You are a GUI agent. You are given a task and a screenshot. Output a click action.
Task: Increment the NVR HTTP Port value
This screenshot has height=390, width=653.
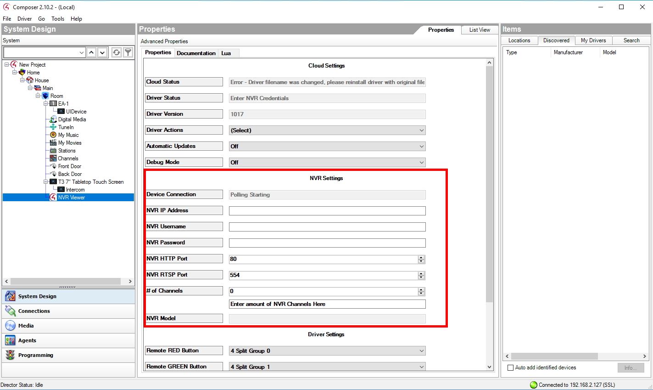(x=421, y=257)
